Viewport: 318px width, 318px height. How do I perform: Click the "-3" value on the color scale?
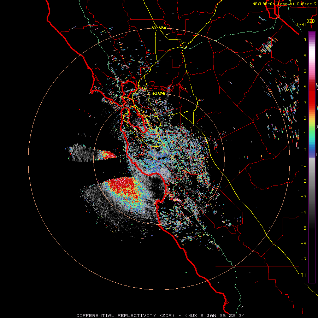tap(304, 197)
